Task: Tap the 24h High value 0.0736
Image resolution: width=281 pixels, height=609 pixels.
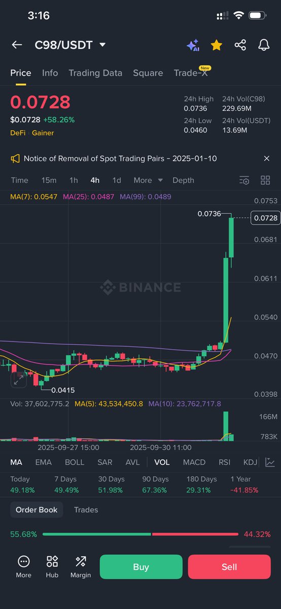Action: click(x=195, y=108)
